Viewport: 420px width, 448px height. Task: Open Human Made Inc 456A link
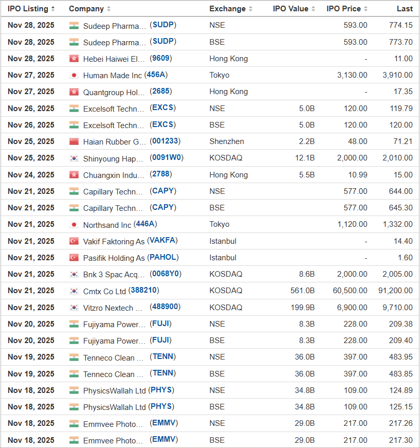point(156,75)
